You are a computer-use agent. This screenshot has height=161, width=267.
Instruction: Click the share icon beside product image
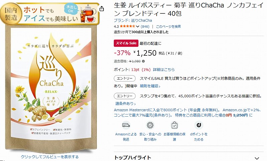tap(101, 9)
